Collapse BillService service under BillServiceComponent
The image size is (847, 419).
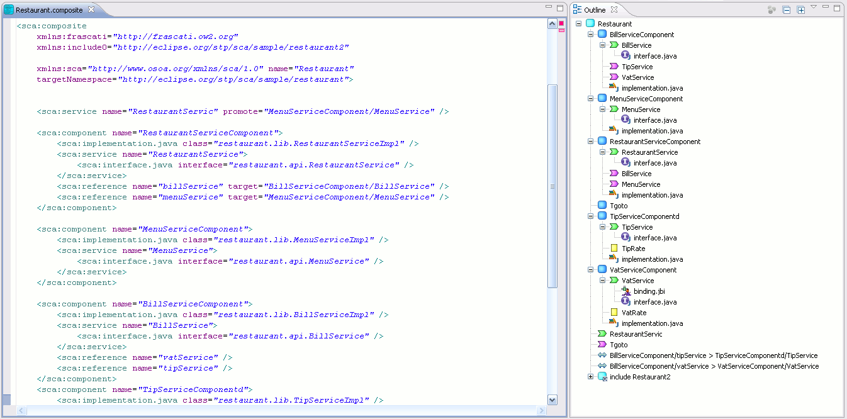(x=603, y=45)
